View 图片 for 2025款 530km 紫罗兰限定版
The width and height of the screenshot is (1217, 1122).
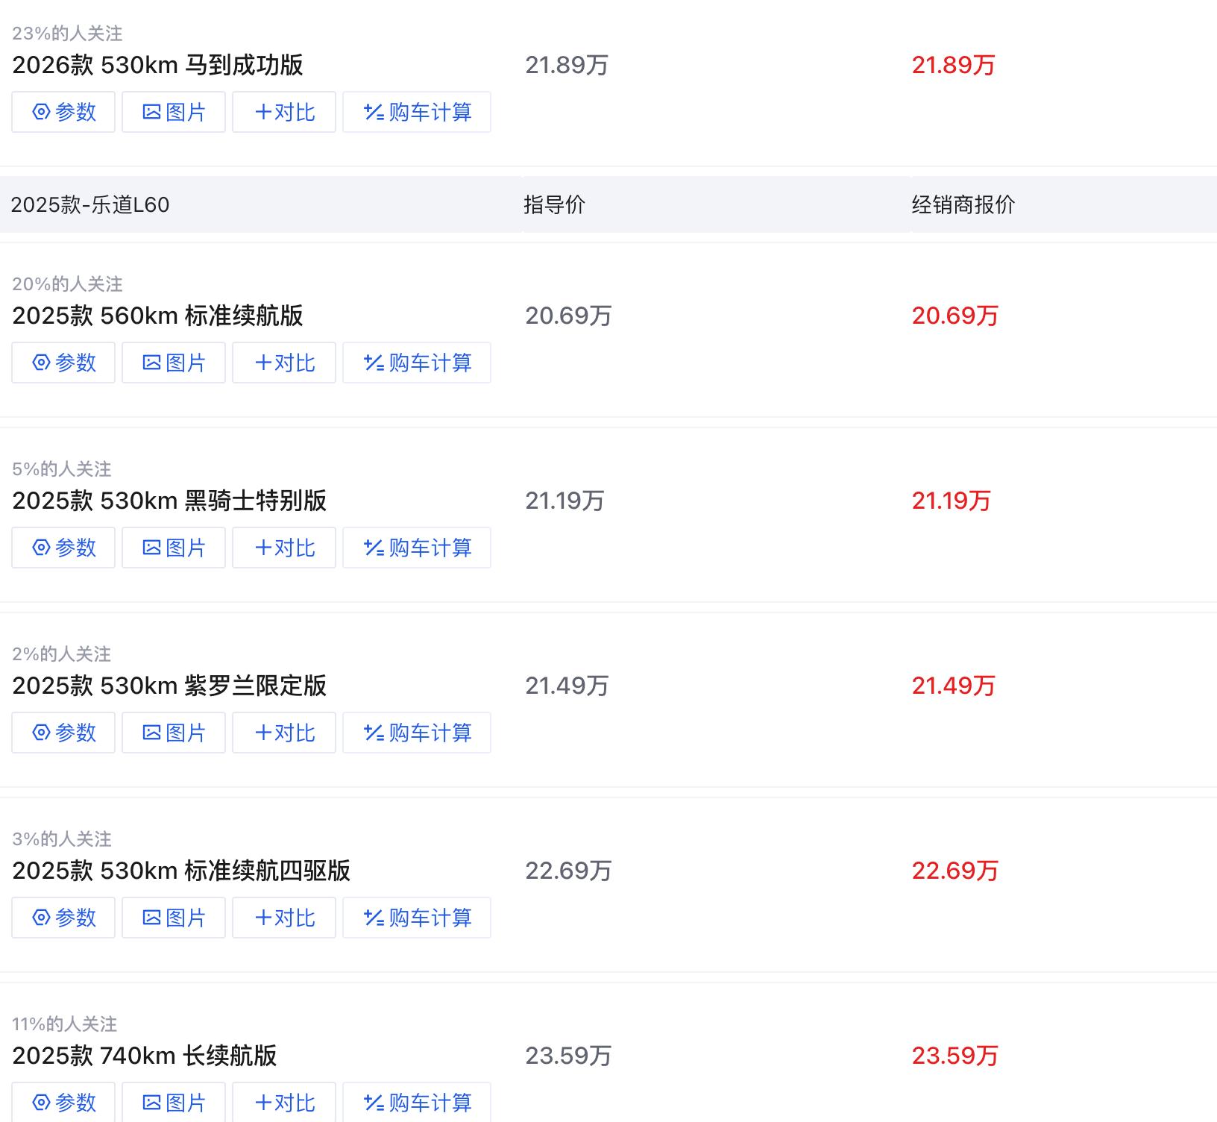click(174, 733)
